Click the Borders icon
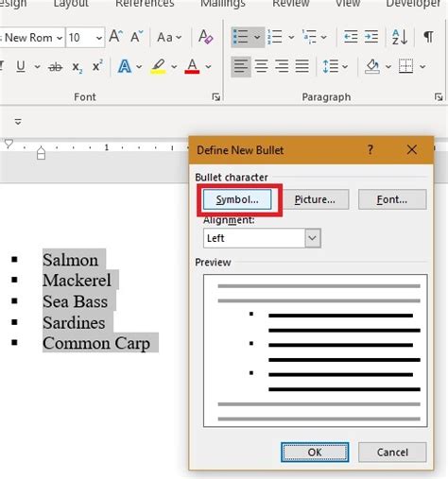Screen dimensions: 448x479 [405, 66]
